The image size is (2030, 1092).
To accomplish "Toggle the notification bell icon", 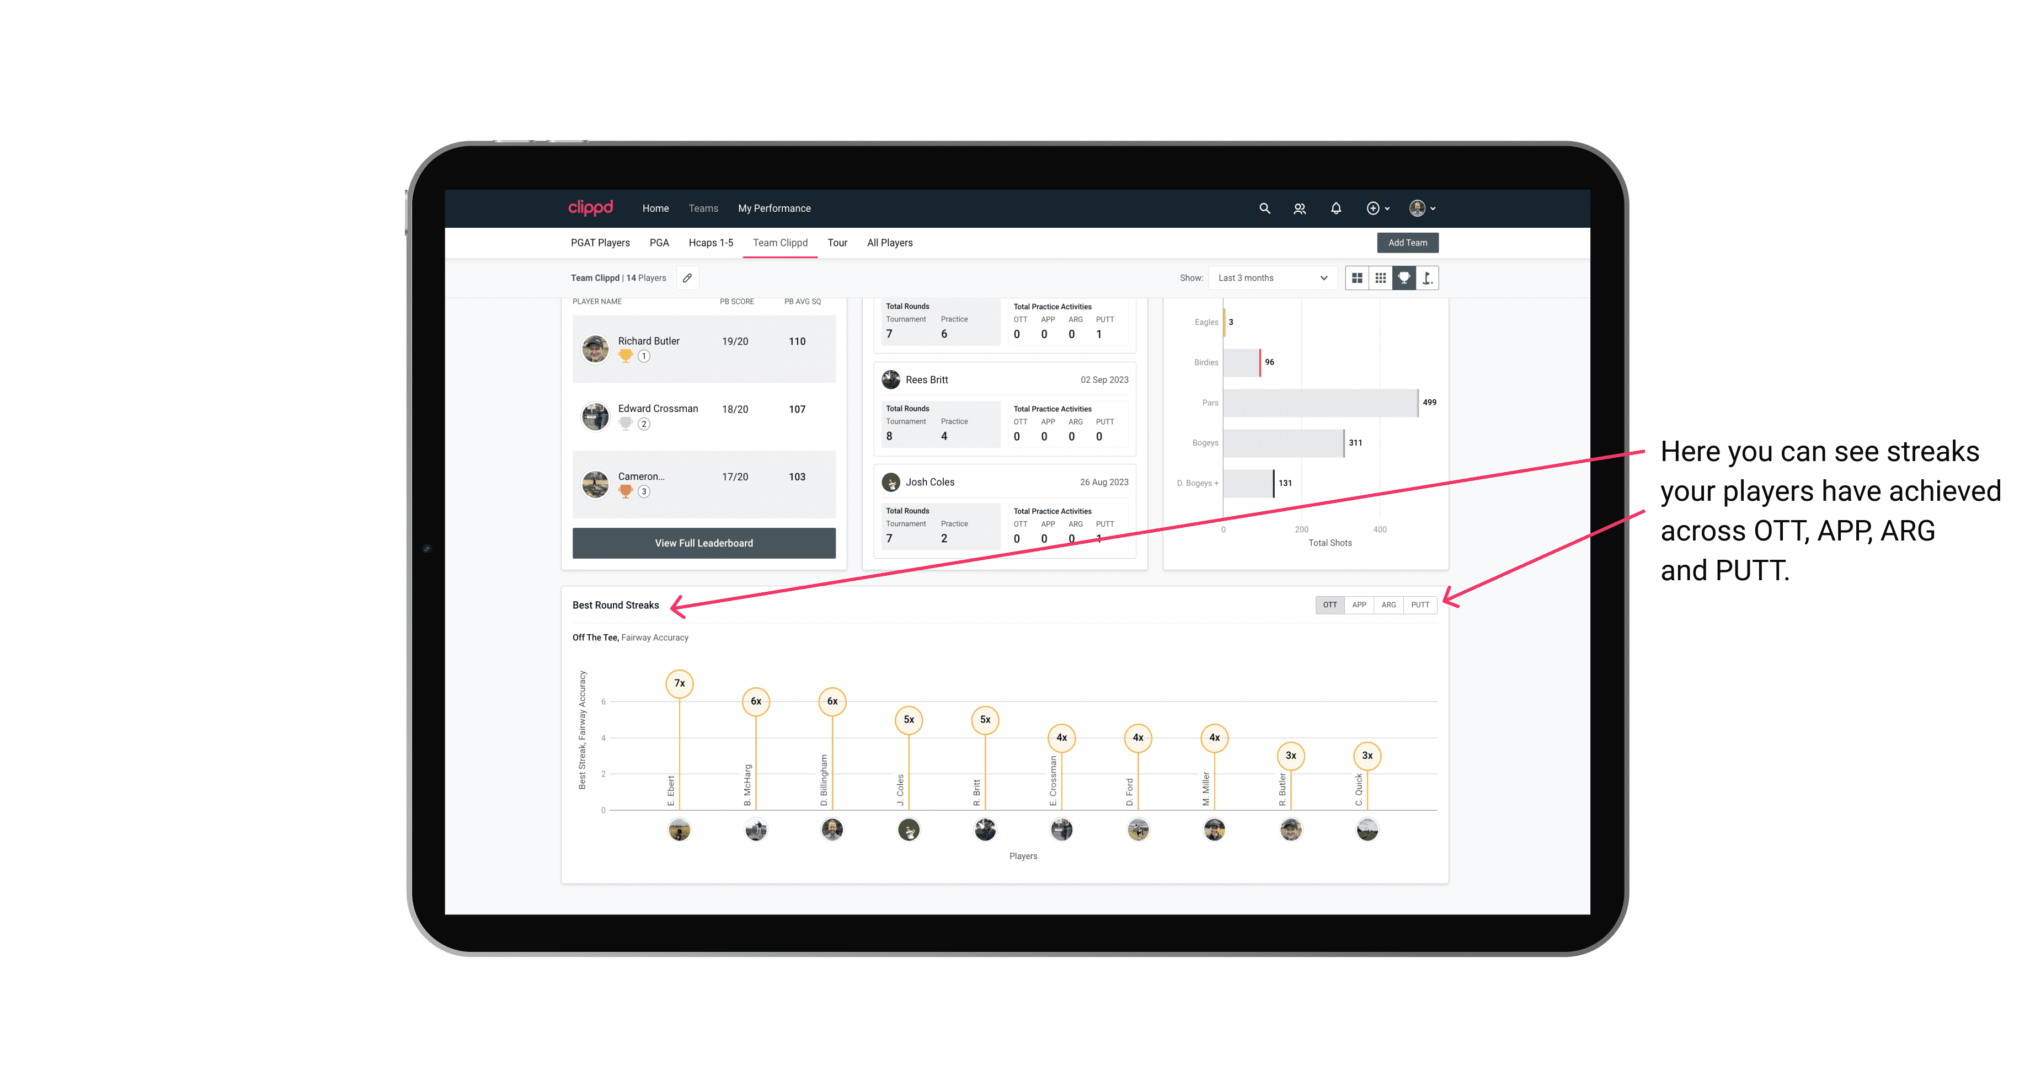I will [x=1332, y=208].
